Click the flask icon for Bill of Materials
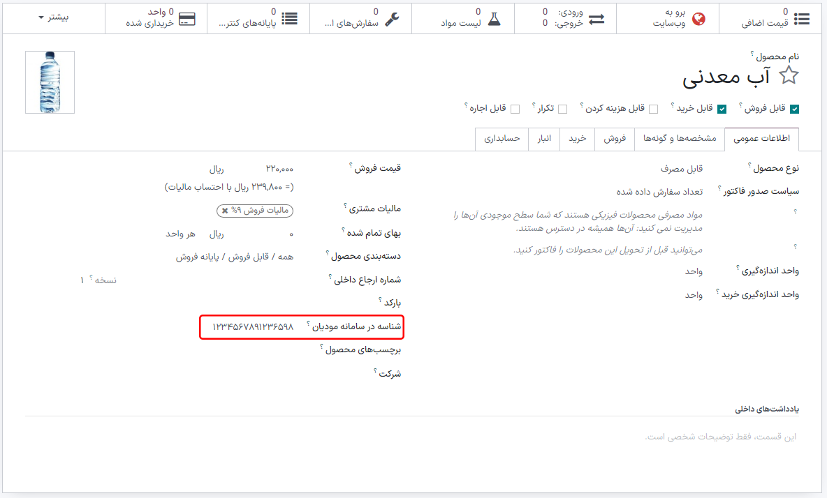The height and width of the screenshot is (498, 827). pyautogui.click(x=495, y=19)
